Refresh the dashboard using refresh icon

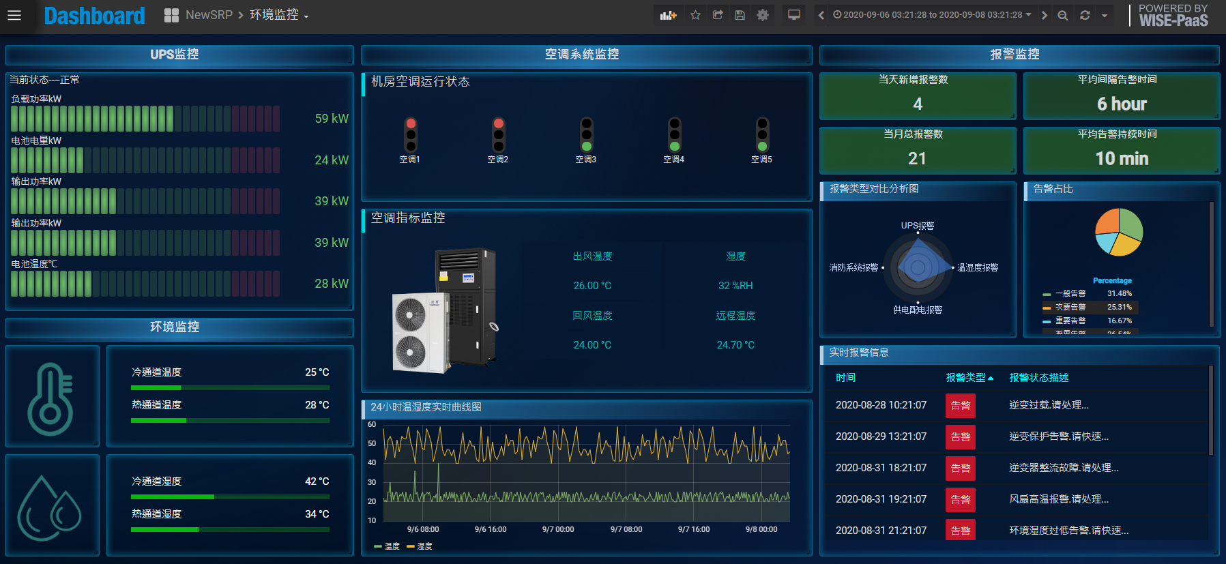[x=1085, y=15]
